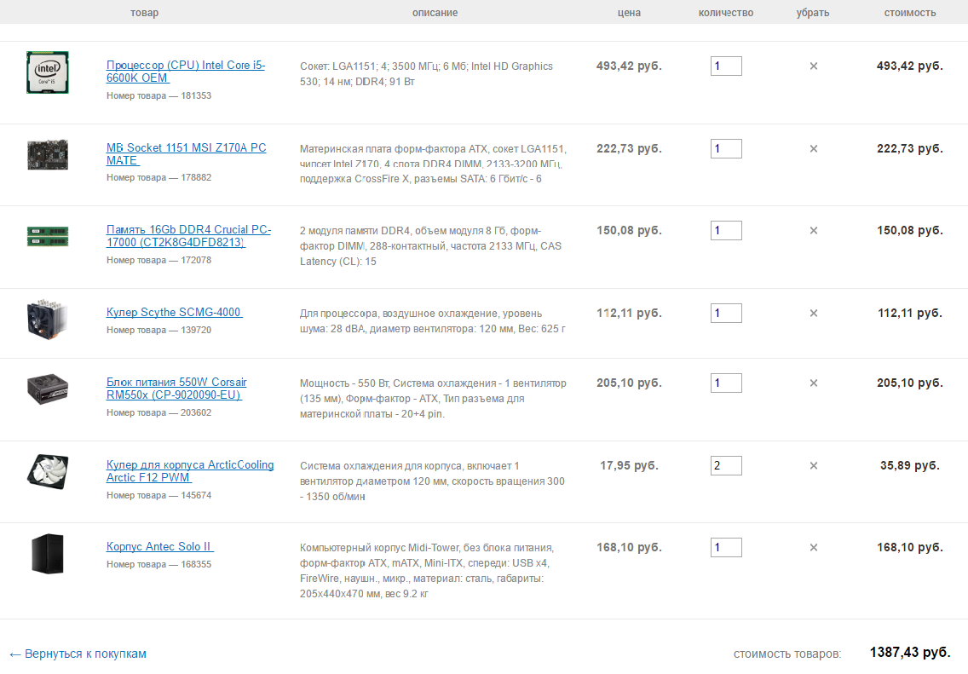
Task: Remove ArcticCooling Arctic F12 PWM fan from cart
Action: point(813,465)
